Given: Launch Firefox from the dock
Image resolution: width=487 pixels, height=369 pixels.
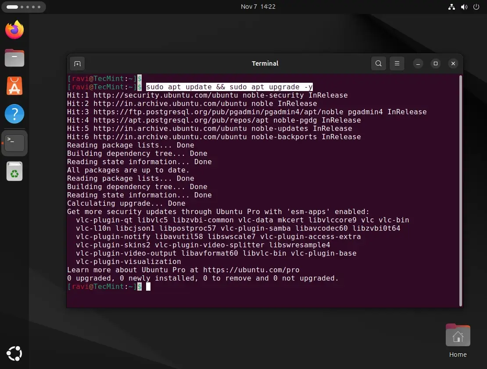Looking at the screenshot, I should [14, 30].
